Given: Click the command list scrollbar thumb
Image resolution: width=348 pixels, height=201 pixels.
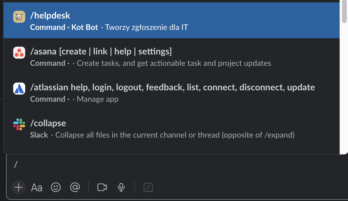Looking at the screenshot, I should click(344, 11).
